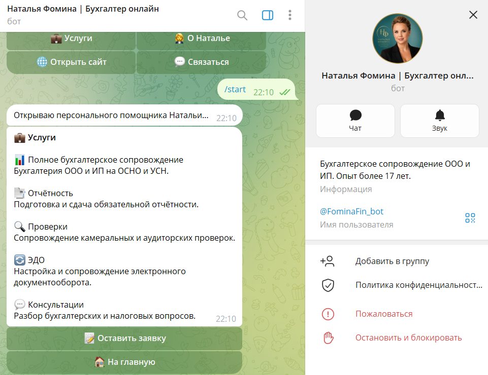Click the notepad emoji on Оставить заявку button
Image resolution: width=488 pixels, height=375 pixels.
pos(89,339)
